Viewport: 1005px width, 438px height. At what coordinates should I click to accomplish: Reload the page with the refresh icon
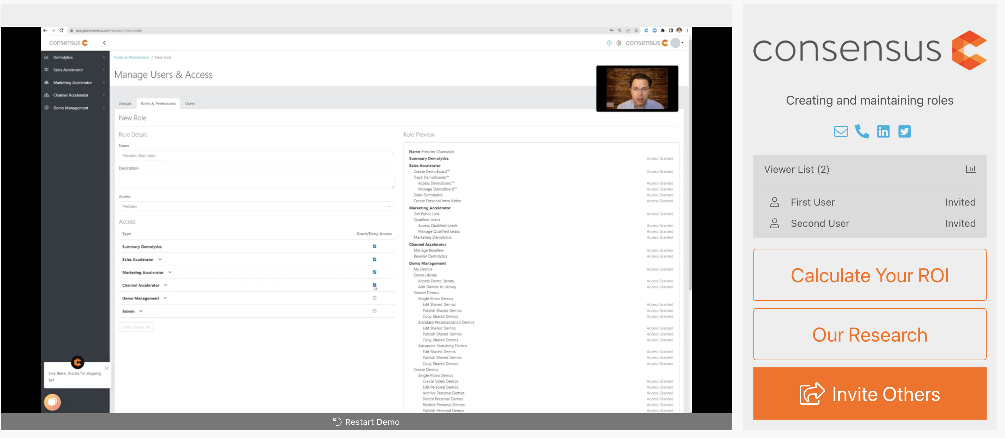pyautogui.click(x=61, y=30)
